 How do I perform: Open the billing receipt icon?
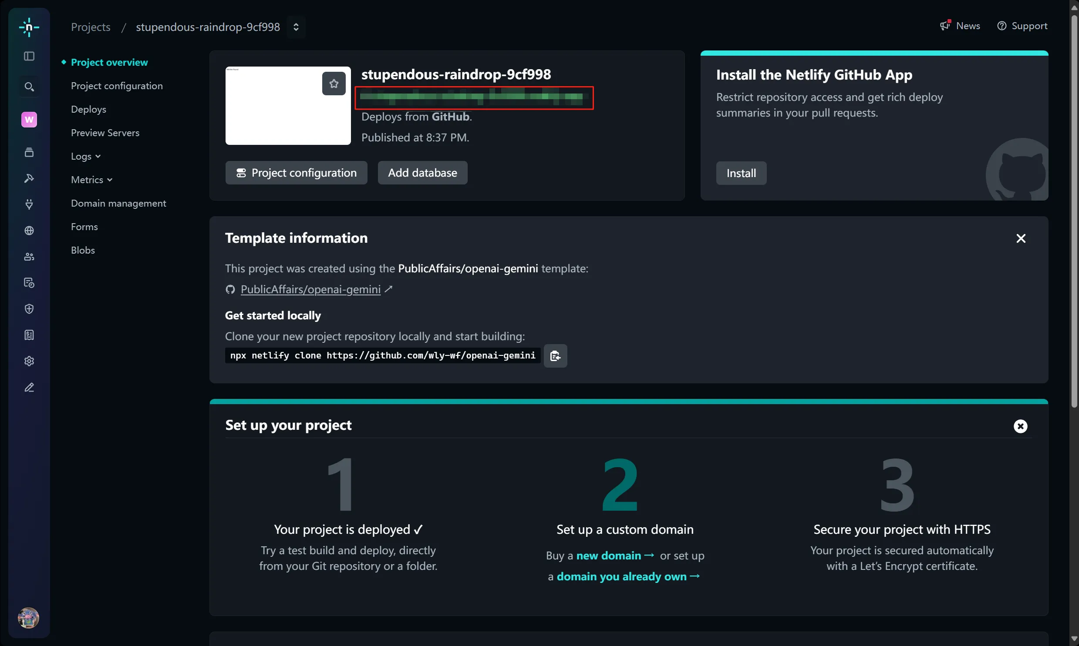(x=29, y=335)
